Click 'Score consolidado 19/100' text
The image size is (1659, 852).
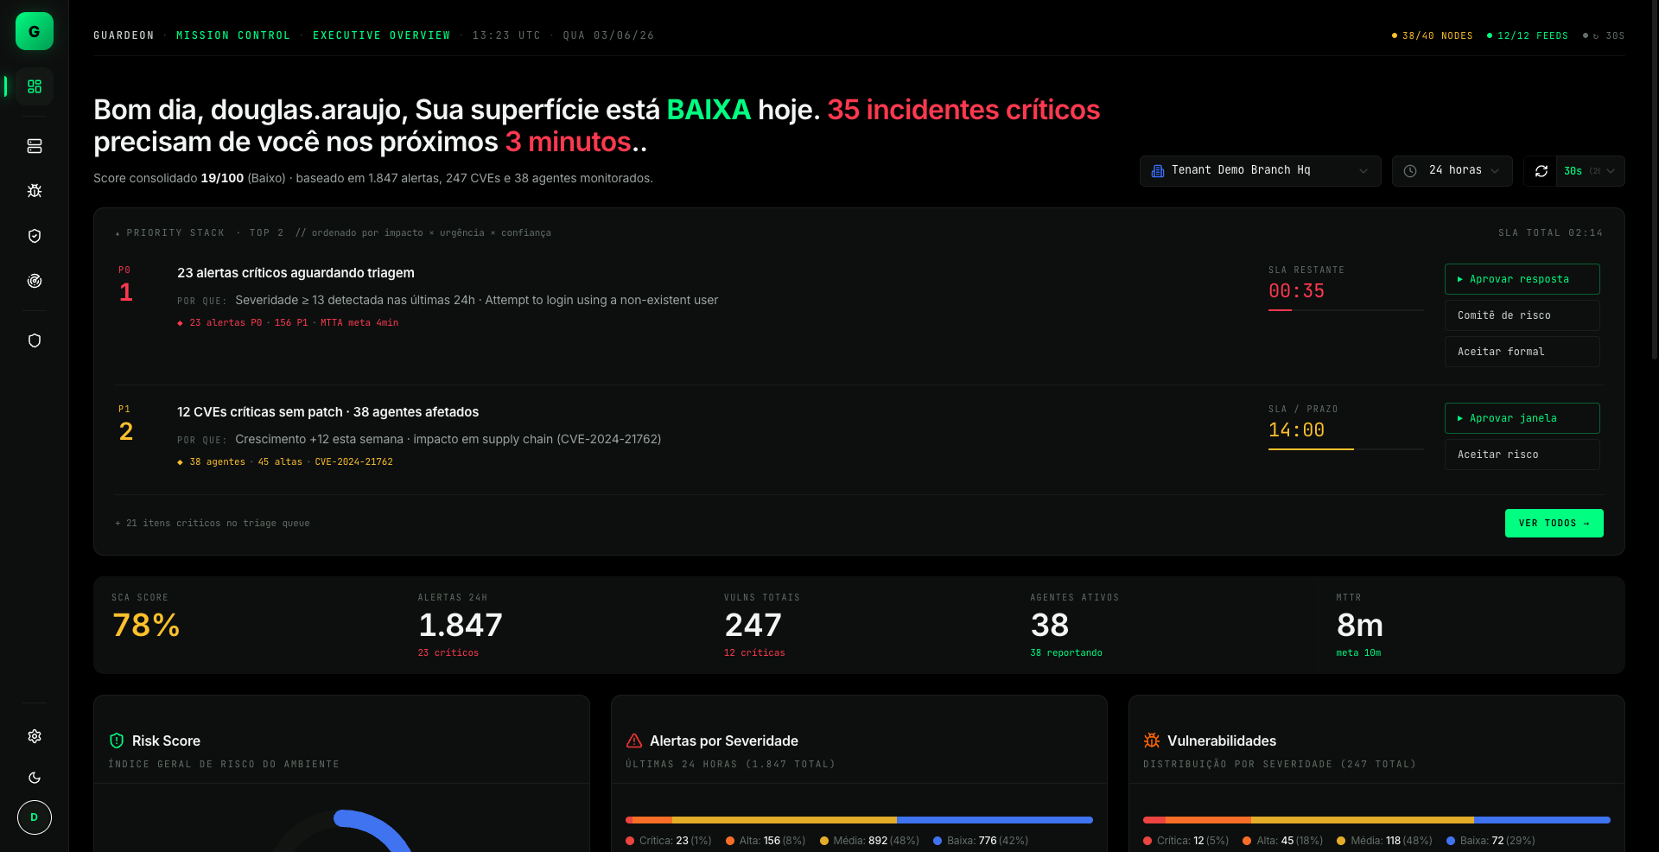(x=168, y=178)
